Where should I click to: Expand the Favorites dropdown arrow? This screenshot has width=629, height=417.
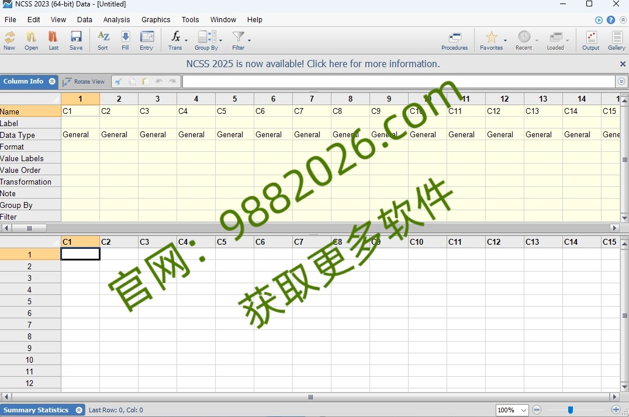(x=505, y=40)
